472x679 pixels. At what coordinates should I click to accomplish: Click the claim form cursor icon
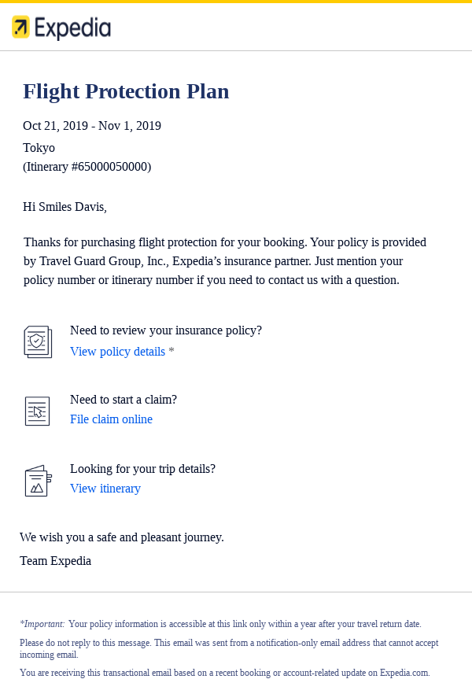[37, 411]
